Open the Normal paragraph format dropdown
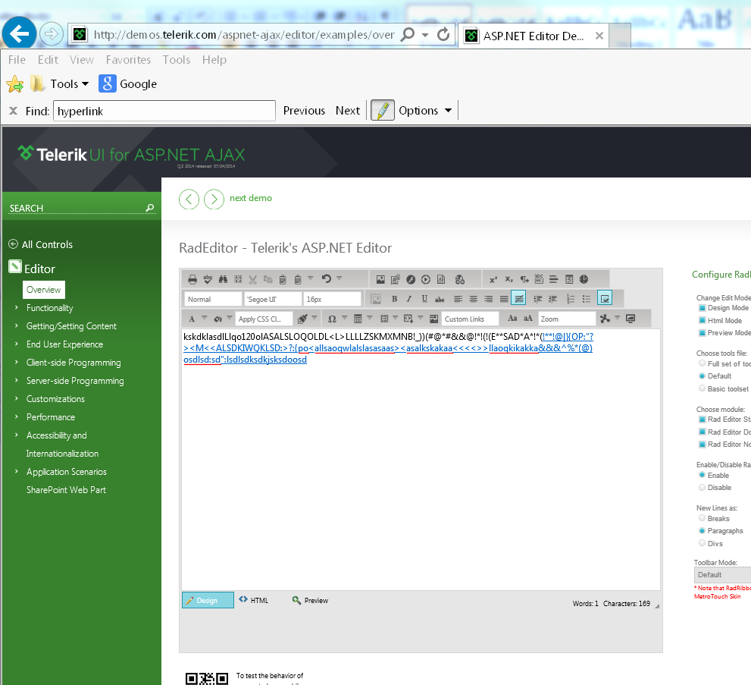 coord(213,299)
